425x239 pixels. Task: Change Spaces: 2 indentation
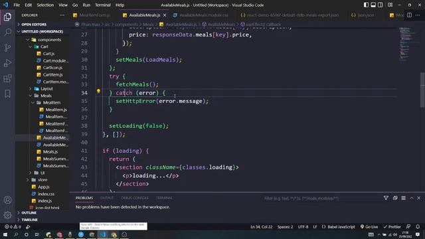pyautogui.click(x=285, y=227)
